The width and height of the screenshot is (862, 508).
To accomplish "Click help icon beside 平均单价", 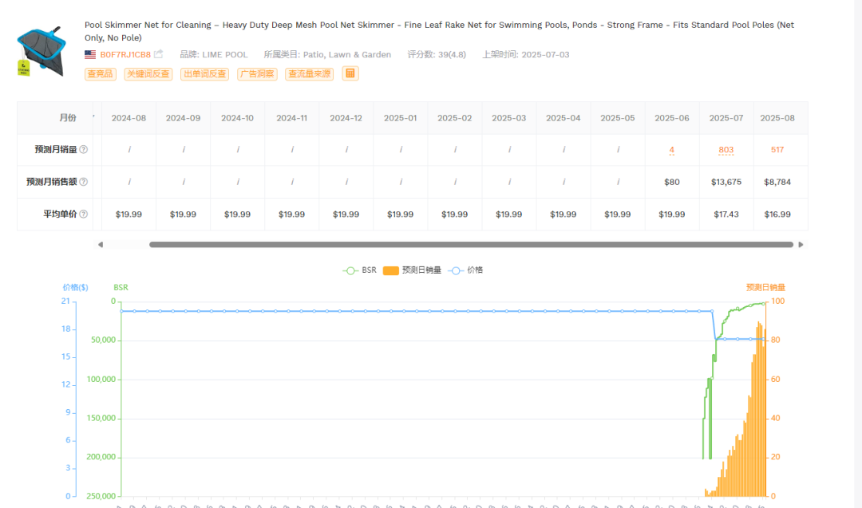I will pos(84,215).
